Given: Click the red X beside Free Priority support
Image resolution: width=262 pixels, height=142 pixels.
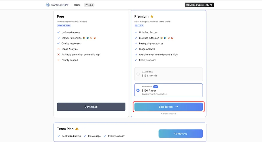Looking at the screenshot, I should [58, 60].
